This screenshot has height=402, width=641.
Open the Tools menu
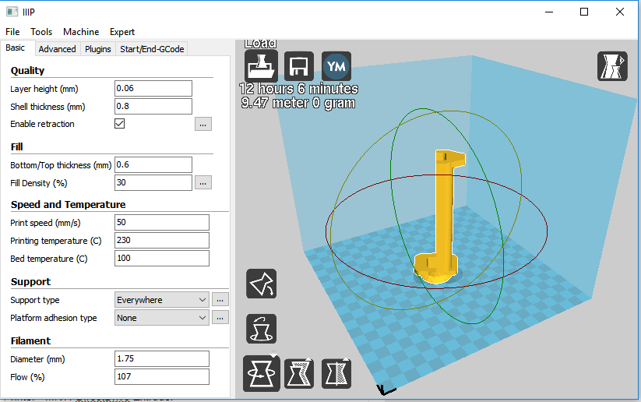(x=41, y=31)
